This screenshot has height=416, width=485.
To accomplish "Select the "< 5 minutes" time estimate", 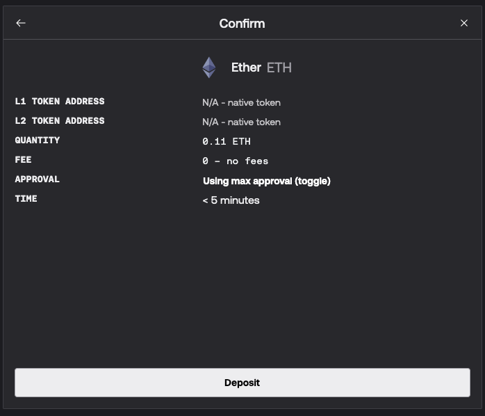I will point(231,200).
